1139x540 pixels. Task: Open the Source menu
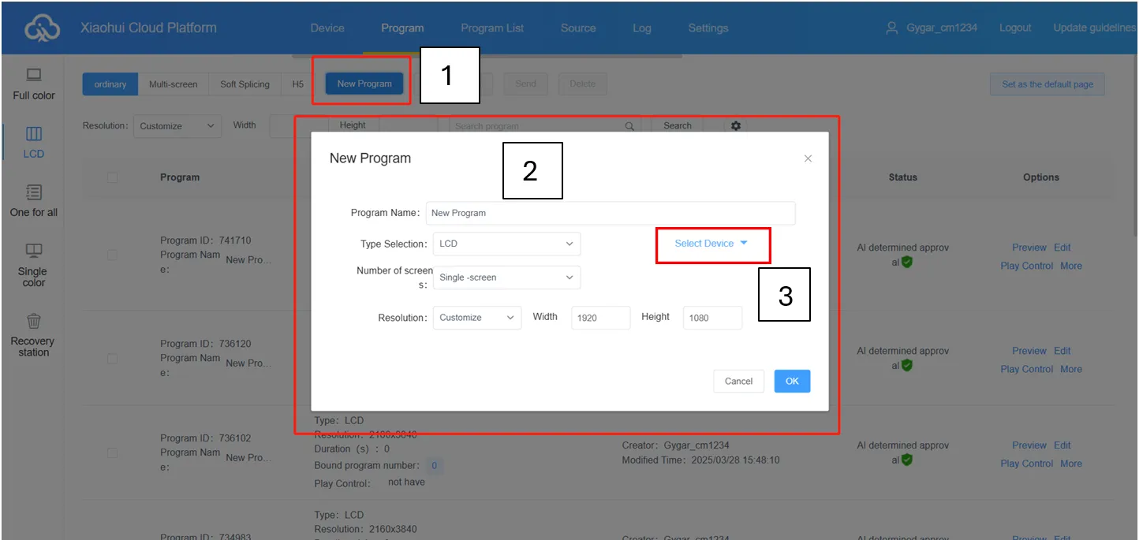[x=578, y=28]
